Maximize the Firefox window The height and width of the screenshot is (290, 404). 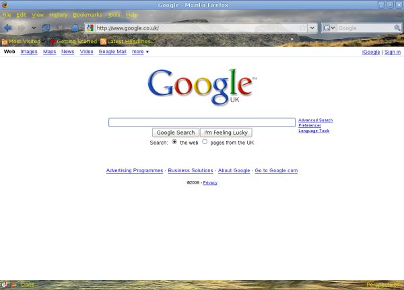pos(390,5)
